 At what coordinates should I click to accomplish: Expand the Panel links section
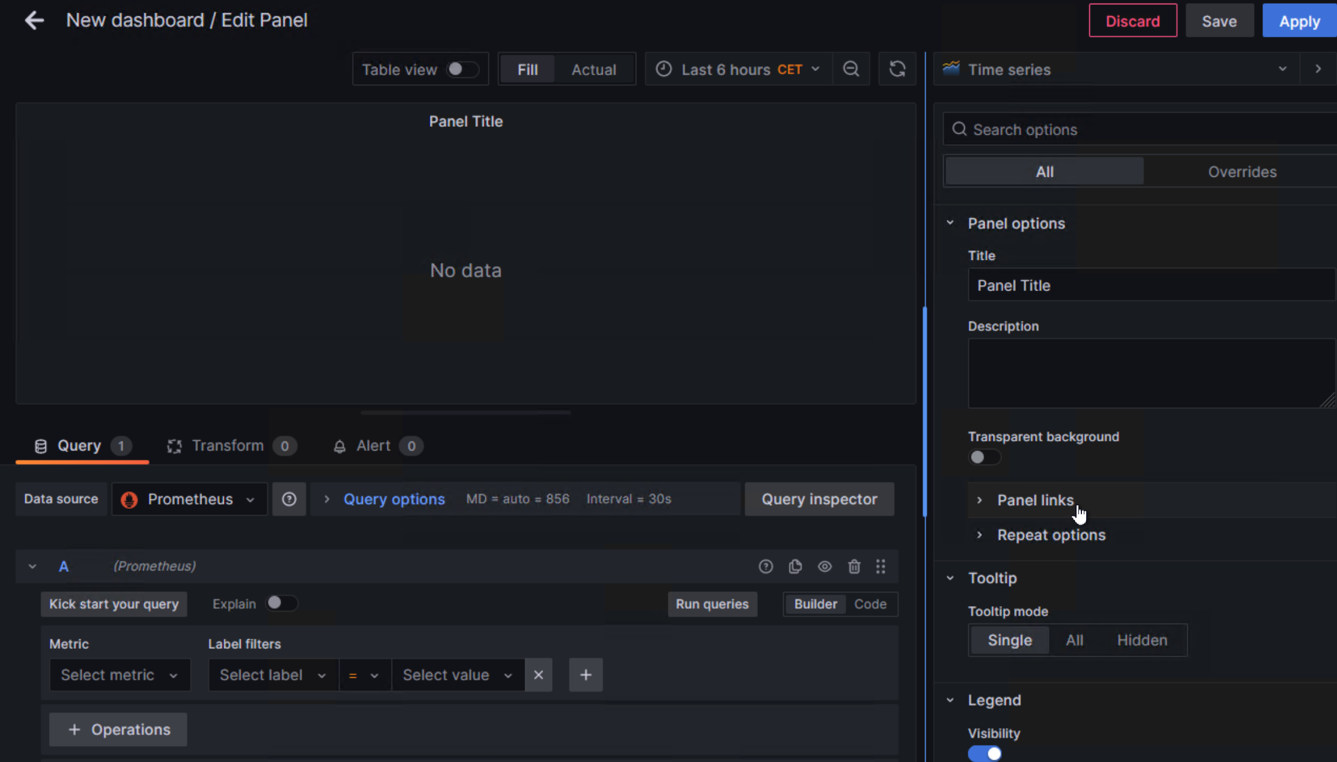[x=1034, y=500]
